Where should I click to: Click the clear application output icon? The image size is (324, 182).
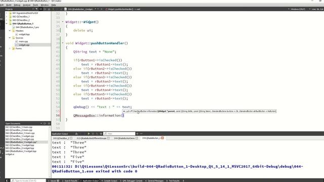(x=76, y=133)
